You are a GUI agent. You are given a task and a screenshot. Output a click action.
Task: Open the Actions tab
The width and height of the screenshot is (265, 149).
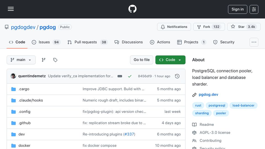(x=160, y=42)
